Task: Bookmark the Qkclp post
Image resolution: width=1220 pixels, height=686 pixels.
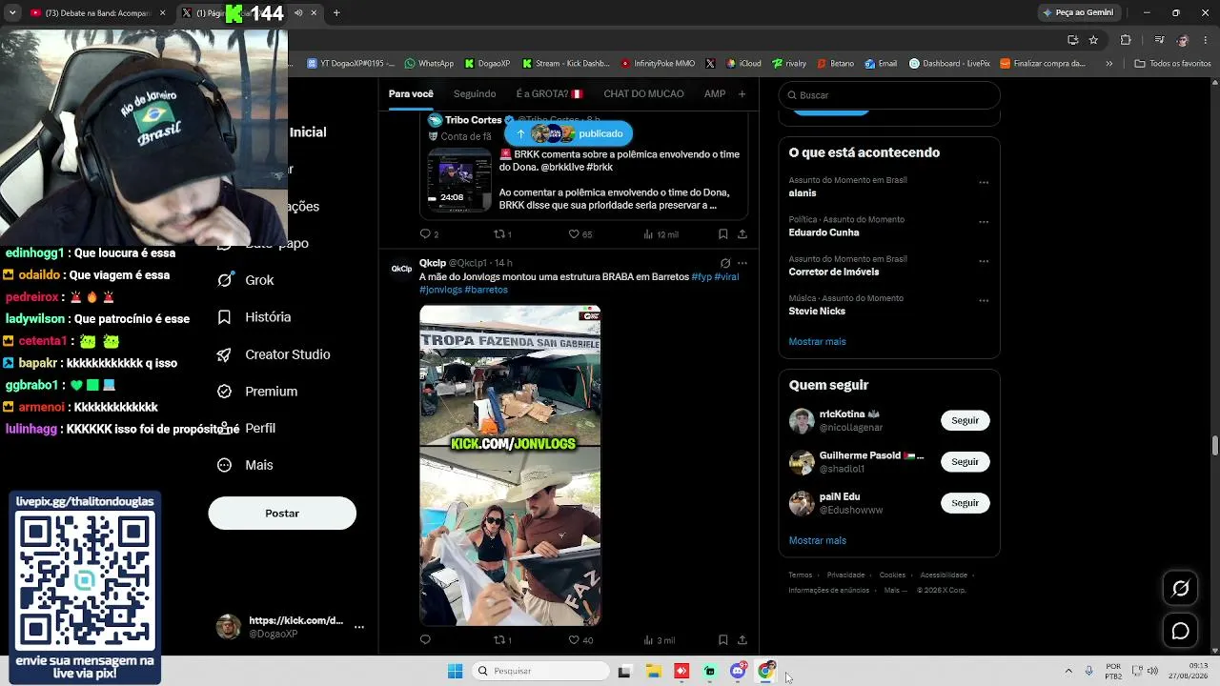Action: tap(722, 640)
